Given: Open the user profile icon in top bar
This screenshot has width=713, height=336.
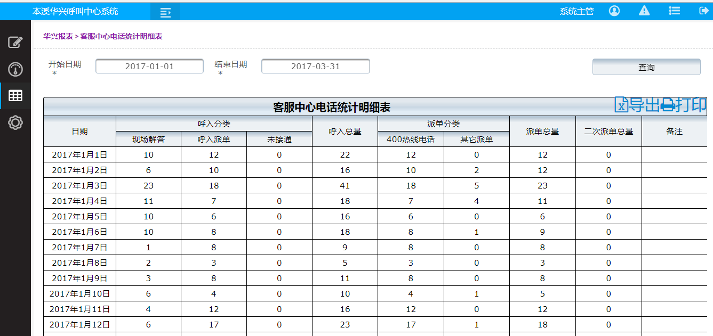Looking at the screenshot, I should 614,10.
